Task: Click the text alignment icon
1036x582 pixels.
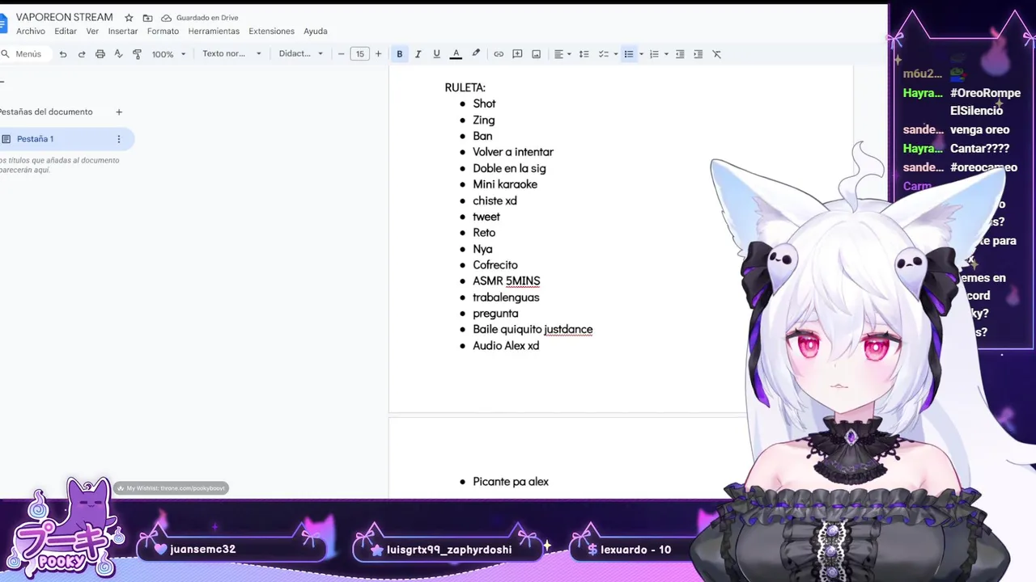Action: [559, 54]
